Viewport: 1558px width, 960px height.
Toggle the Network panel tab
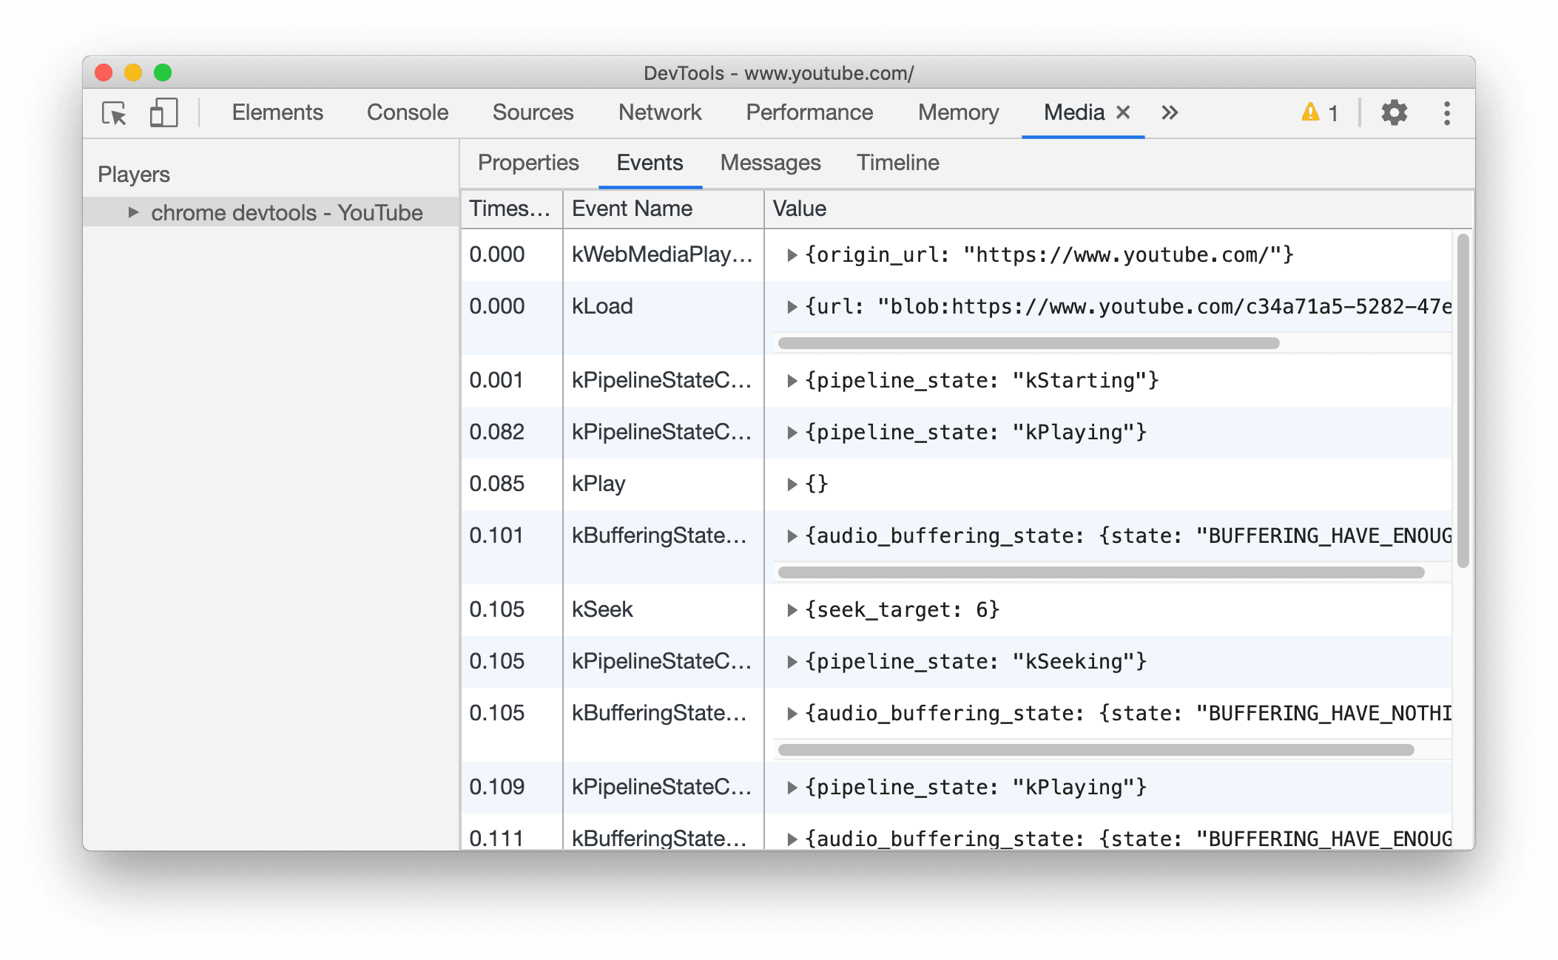(657, 111)
